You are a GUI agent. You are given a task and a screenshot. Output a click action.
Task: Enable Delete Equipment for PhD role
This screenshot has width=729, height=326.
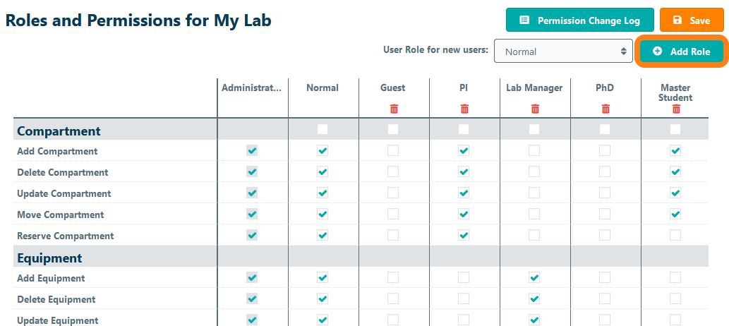tap(605, 299)
